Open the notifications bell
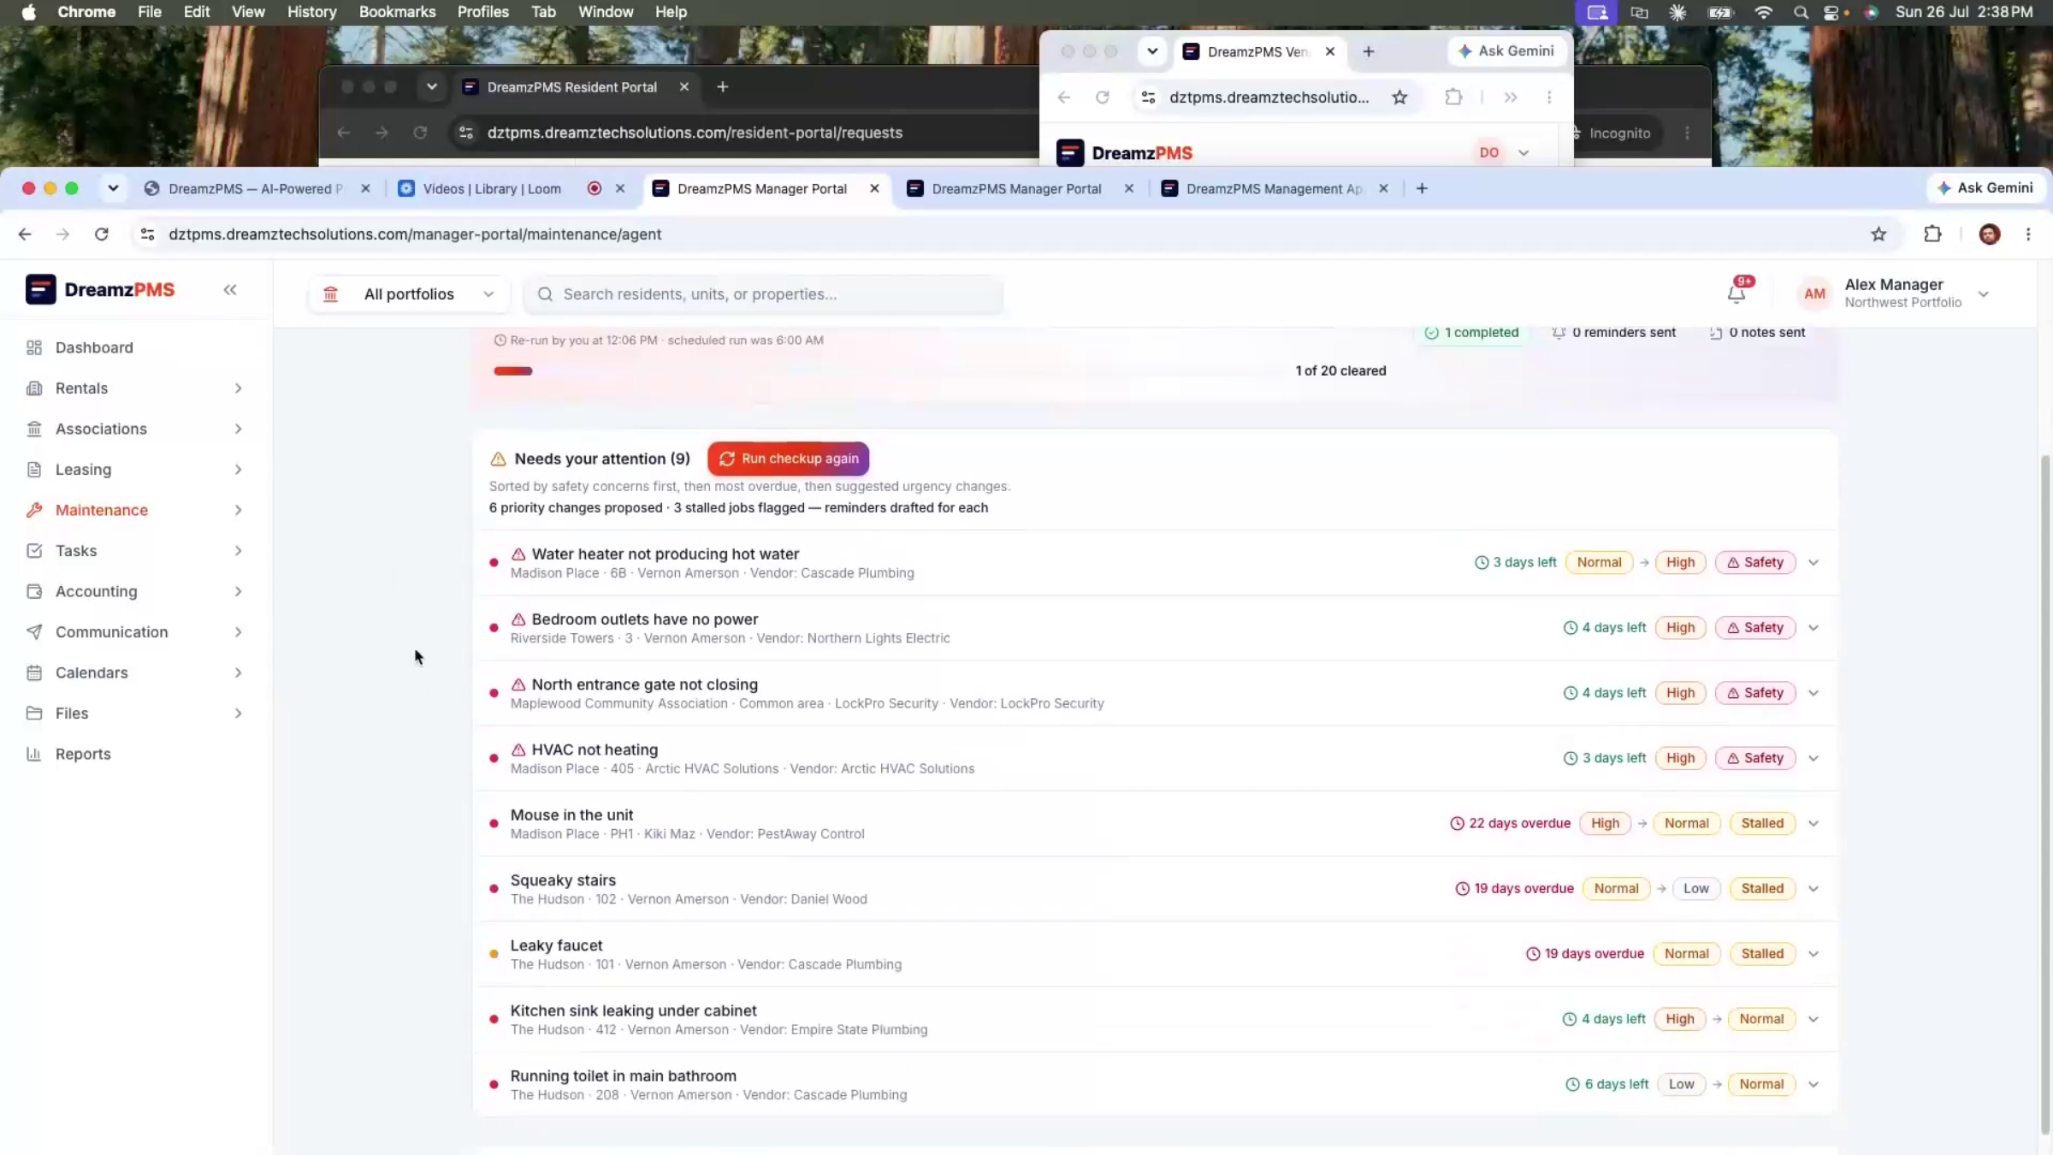This screenshot has width=2053, height=1155. [x=1736, y=293]
